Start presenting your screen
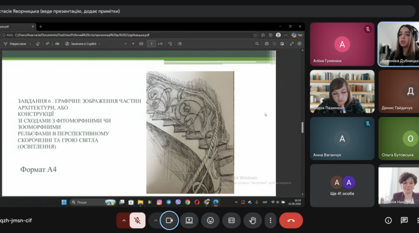Screen dimensions: 419x233 (189, 220)
